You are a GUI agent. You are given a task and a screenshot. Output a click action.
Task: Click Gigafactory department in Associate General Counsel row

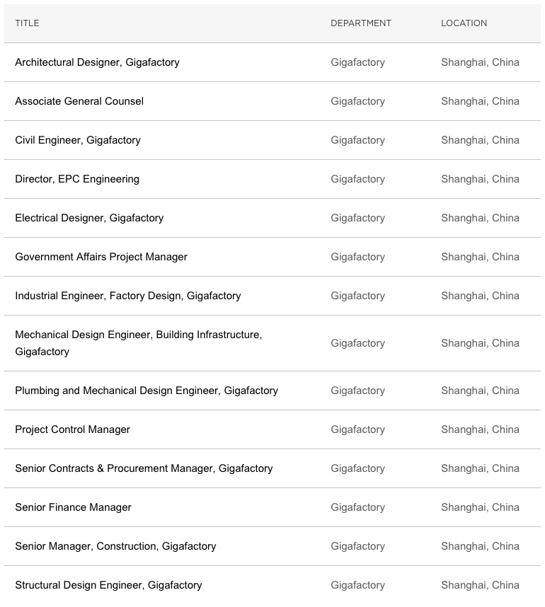[x=358, y=101]
